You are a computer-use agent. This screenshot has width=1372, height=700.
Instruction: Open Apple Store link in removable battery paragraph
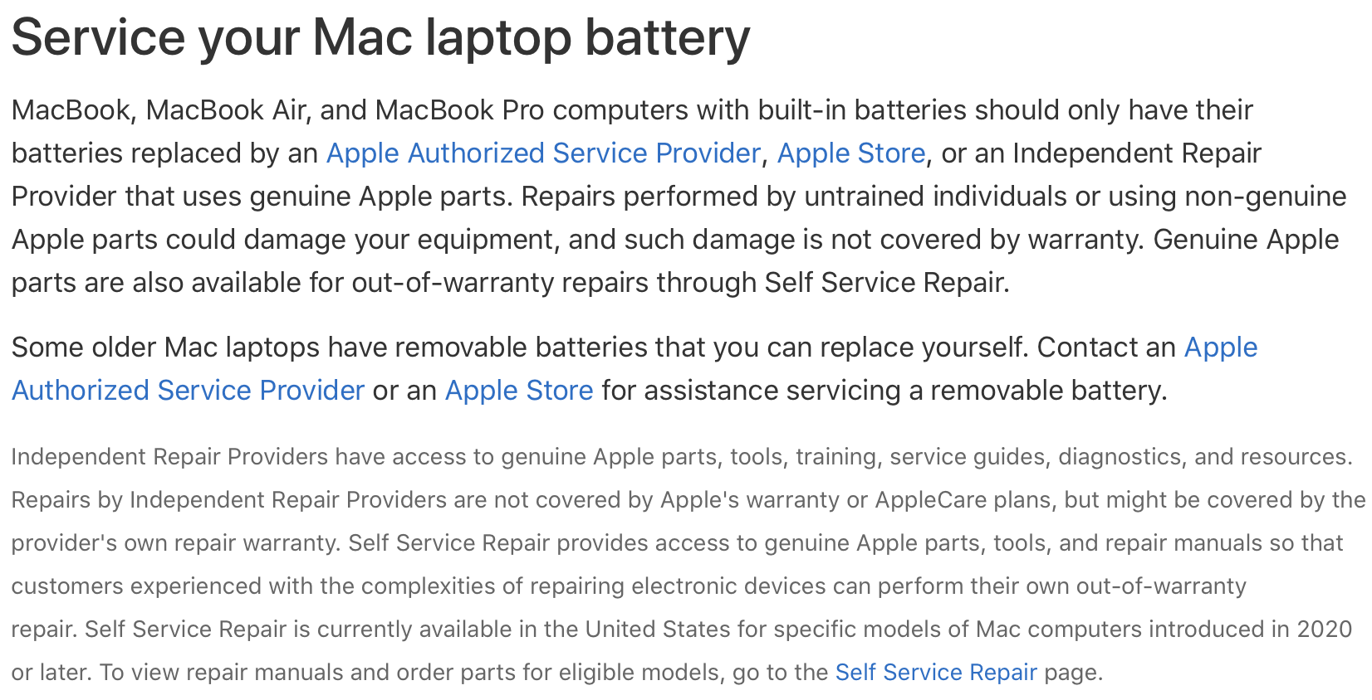(x=519, y=391)
